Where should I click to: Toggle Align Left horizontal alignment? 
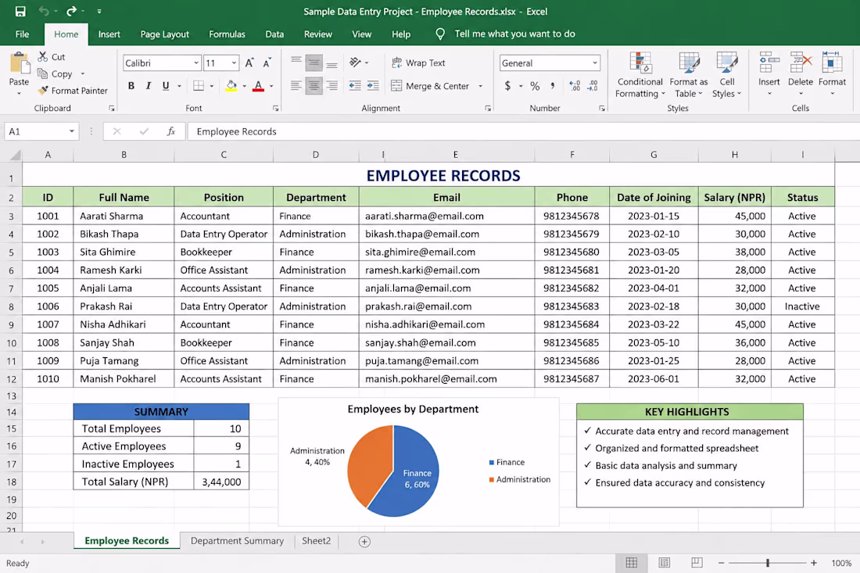point(296,86)
